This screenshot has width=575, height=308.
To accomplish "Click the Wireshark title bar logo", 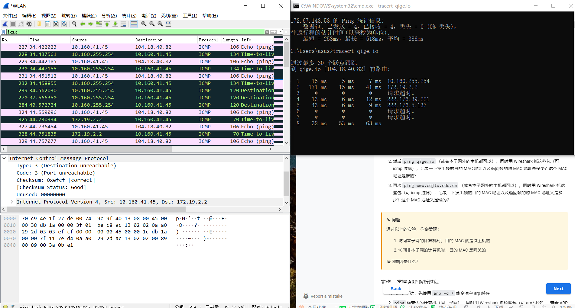I will (6, 6).
